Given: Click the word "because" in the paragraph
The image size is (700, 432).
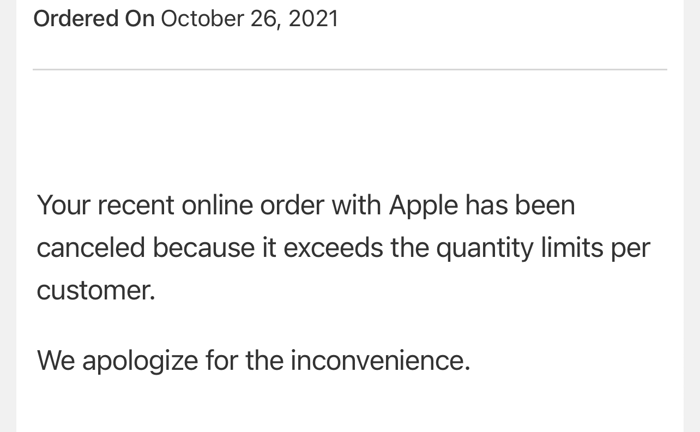Looking at the screenshot, I should (203, 248).
